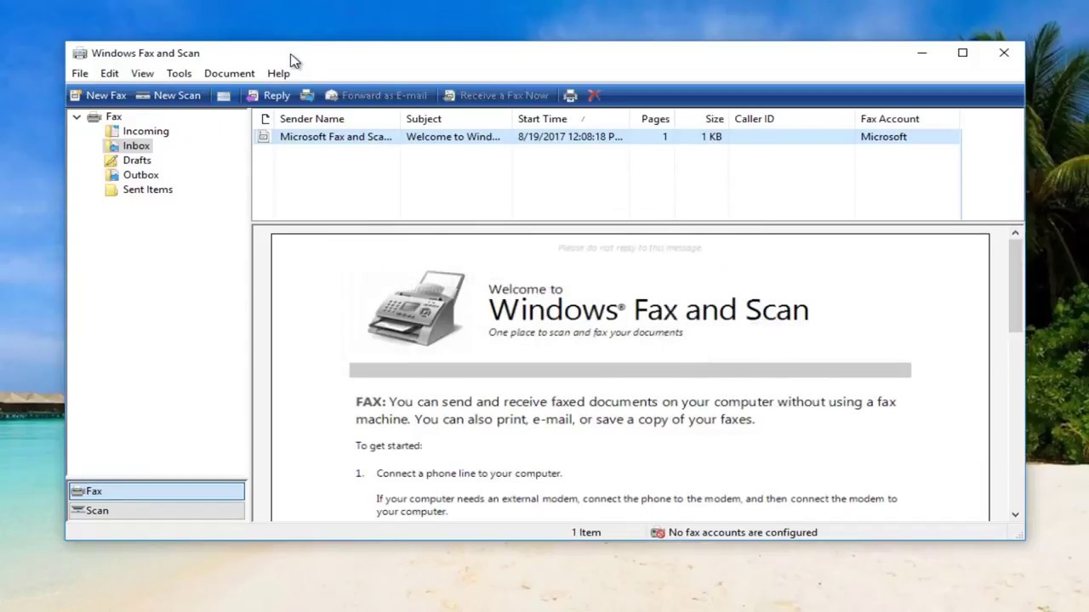Select the Inbox folder
The height and width of the screenshot is (612, 1089).
tap(128, 145)
